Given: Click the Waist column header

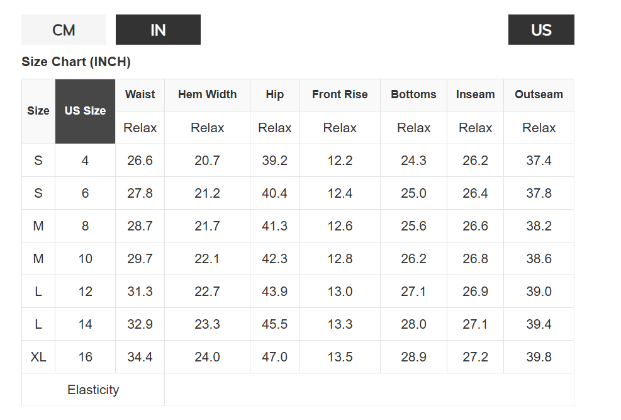Looking at the screenshot, I should [140, 94].
